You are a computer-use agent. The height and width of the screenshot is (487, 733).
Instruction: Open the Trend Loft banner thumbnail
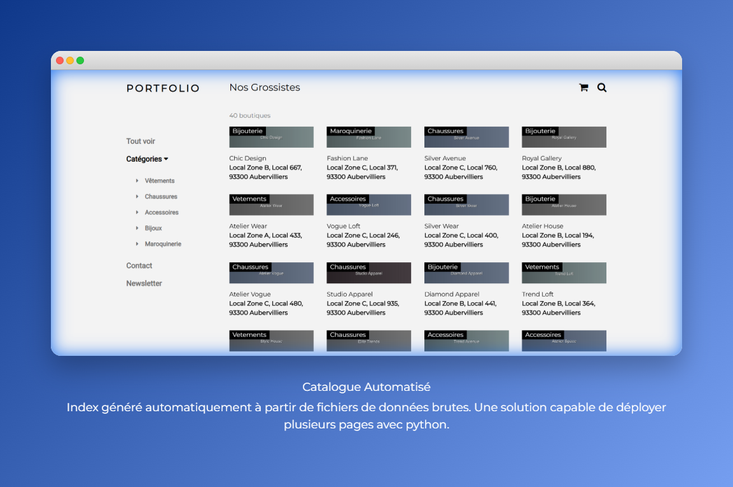564,272
